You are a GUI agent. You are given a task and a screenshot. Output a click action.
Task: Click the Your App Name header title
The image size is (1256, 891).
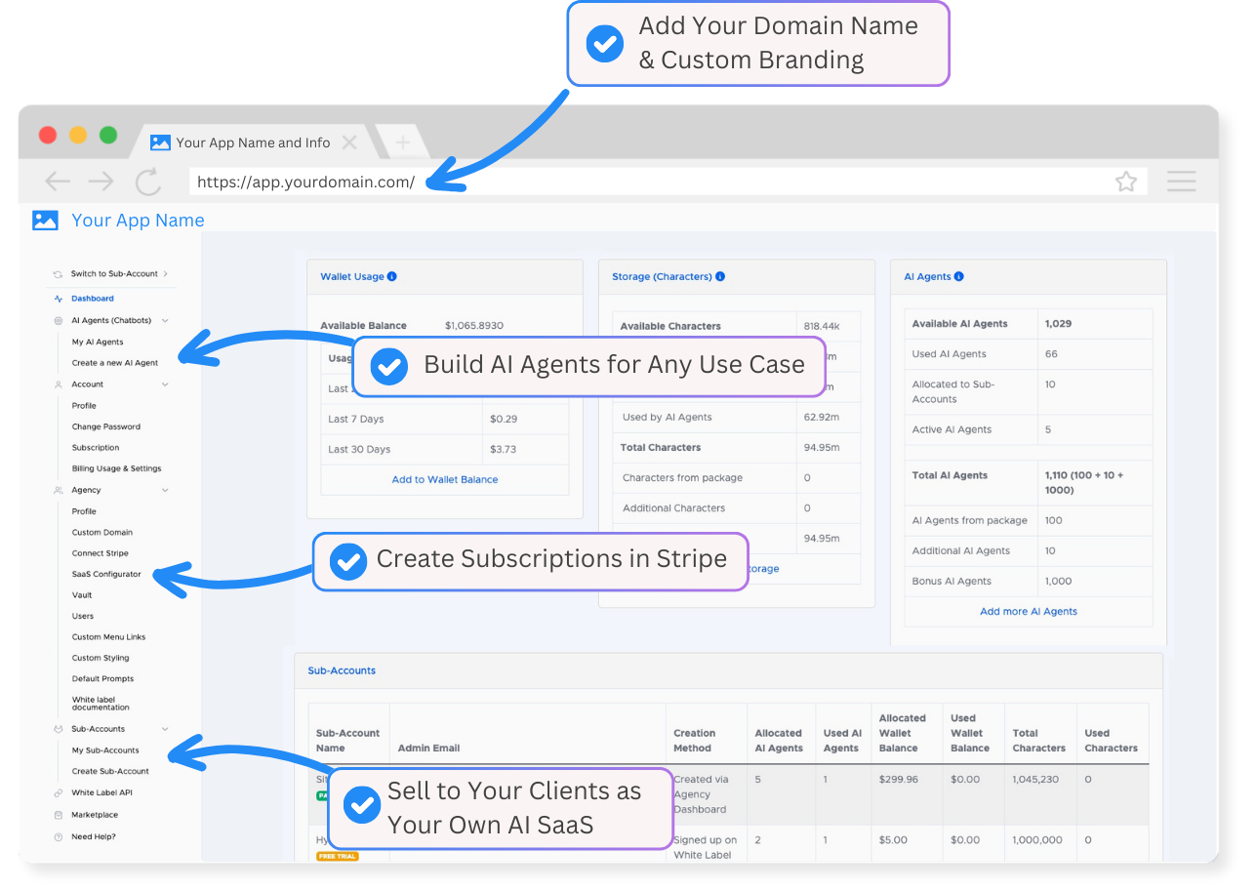pyautogui.click(x=138, y=221)
